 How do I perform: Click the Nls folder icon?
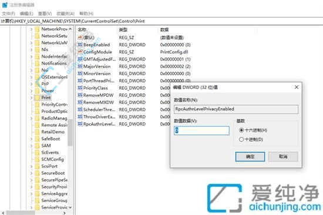pyautogui.click(x=37, y=49)
